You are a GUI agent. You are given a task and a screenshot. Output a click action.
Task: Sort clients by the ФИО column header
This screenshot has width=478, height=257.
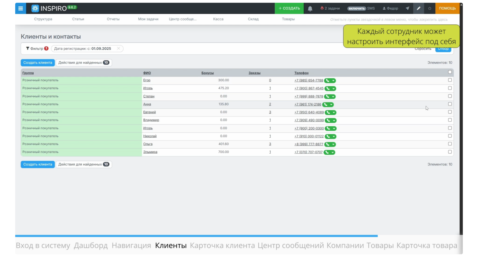pos(147,73)
